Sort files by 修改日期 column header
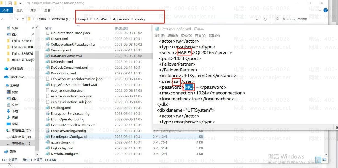Viewport: 338px width, 168px height. pyautogui.click(x=121, y=28)
